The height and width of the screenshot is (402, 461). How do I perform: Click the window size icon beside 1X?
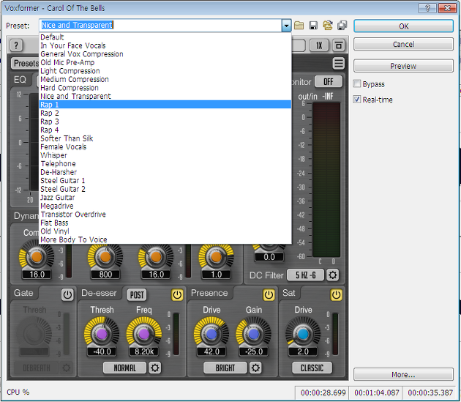click(x=338, y=45)
